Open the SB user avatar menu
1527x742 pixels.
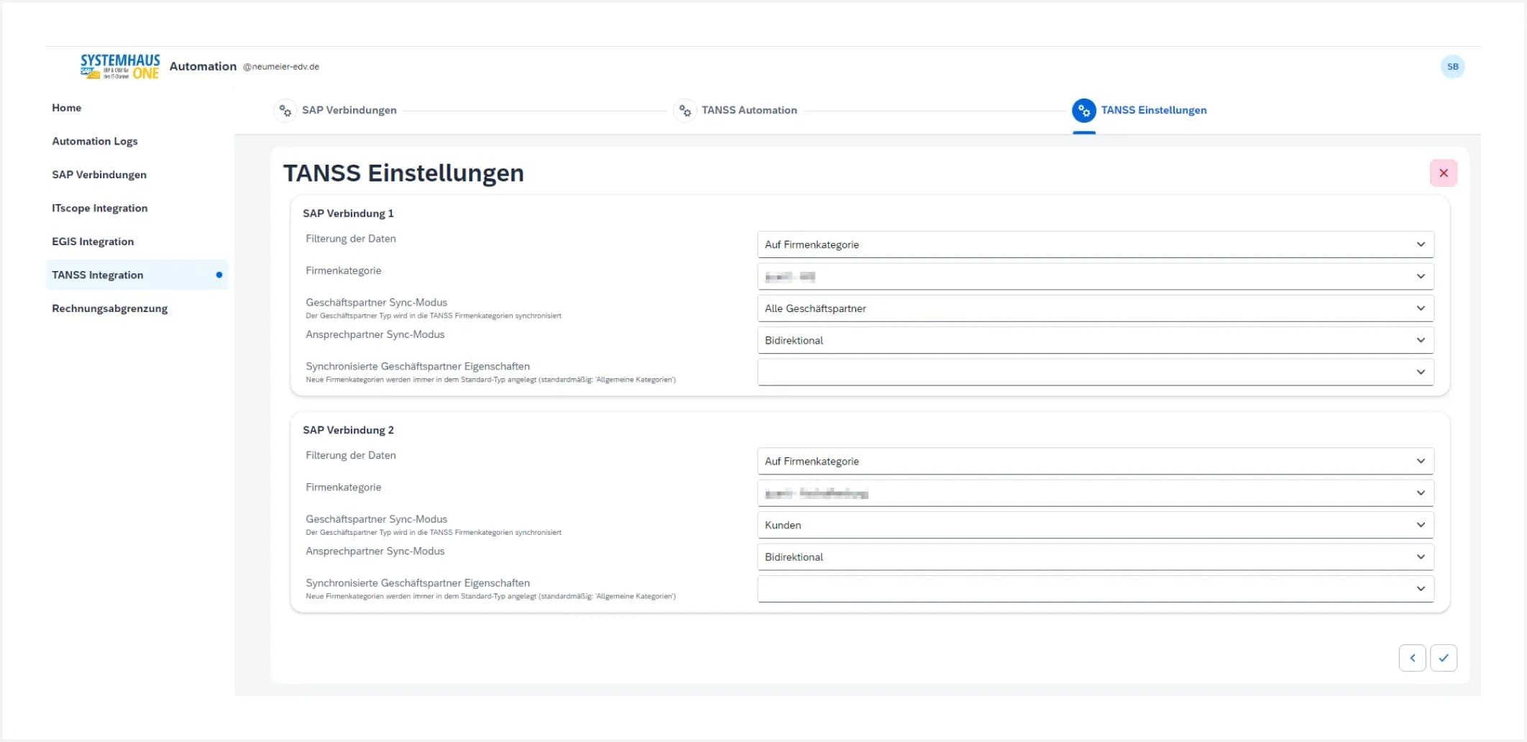pos(1452,67)
